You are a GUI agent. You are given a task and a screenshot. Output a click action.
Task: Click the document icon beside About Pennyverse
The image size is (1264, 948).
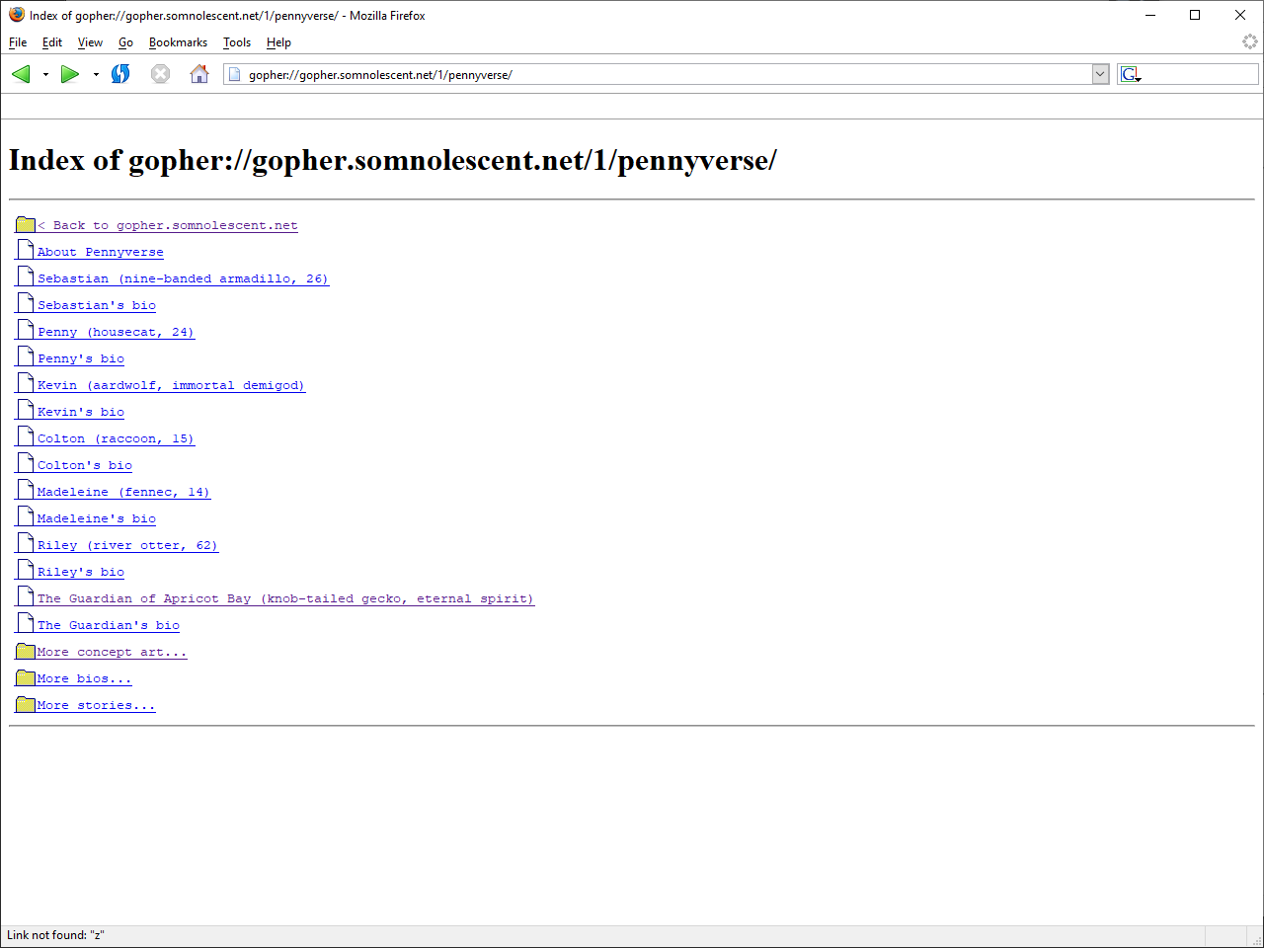click(26, 251)
